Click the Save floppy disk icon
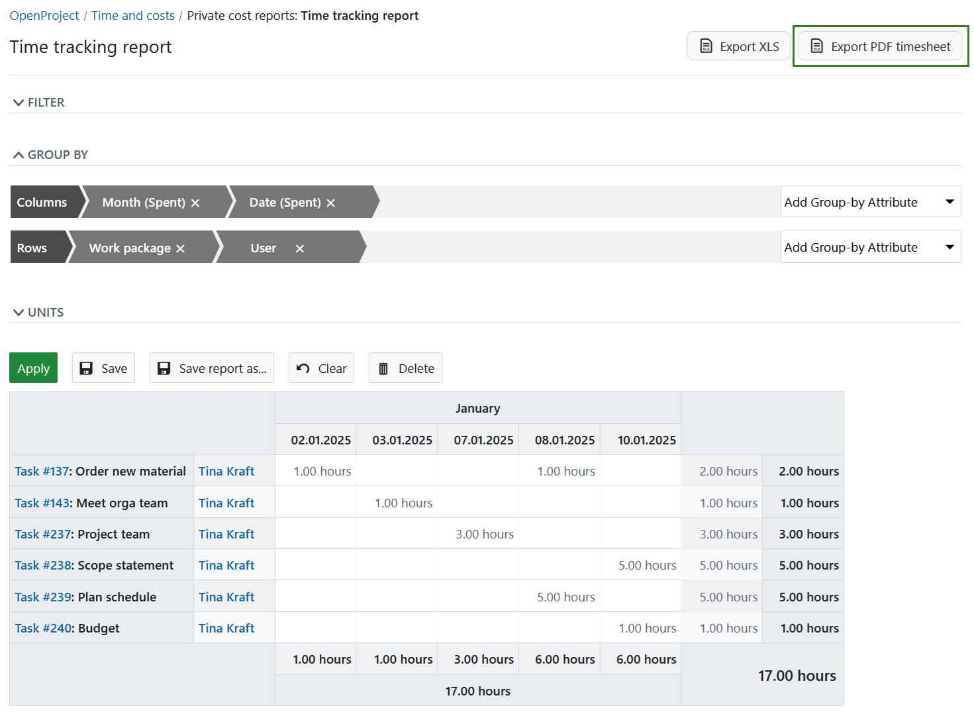Viewport: 974px width, 712px height. coord(87,368)
